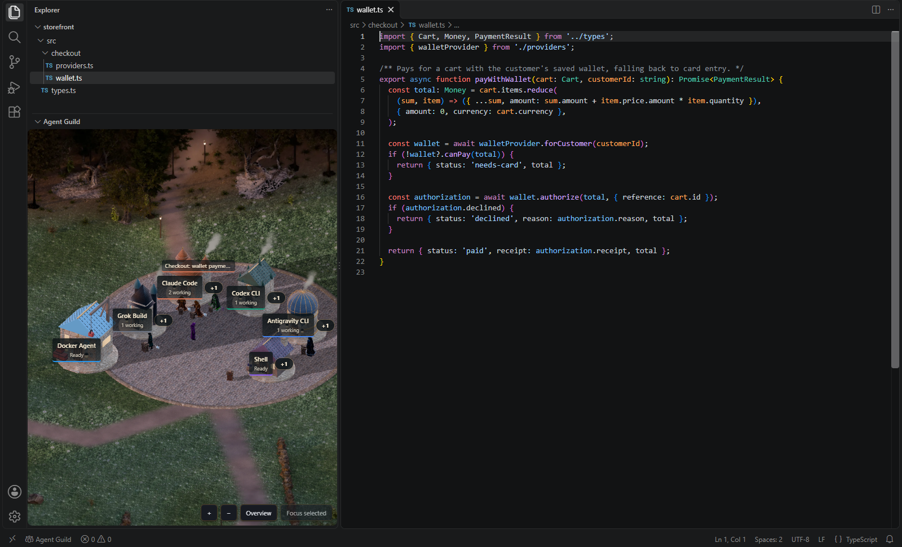Select the Codex CLI agent label
902x547 pixels.
pyautogui.click(x=246, y=297)
